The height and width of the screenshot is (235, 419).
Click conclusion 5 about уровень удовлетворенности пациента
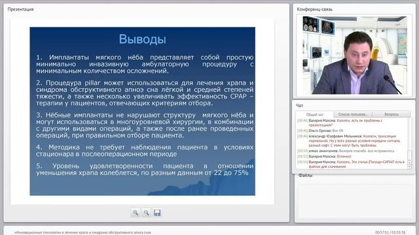(145, 169)
